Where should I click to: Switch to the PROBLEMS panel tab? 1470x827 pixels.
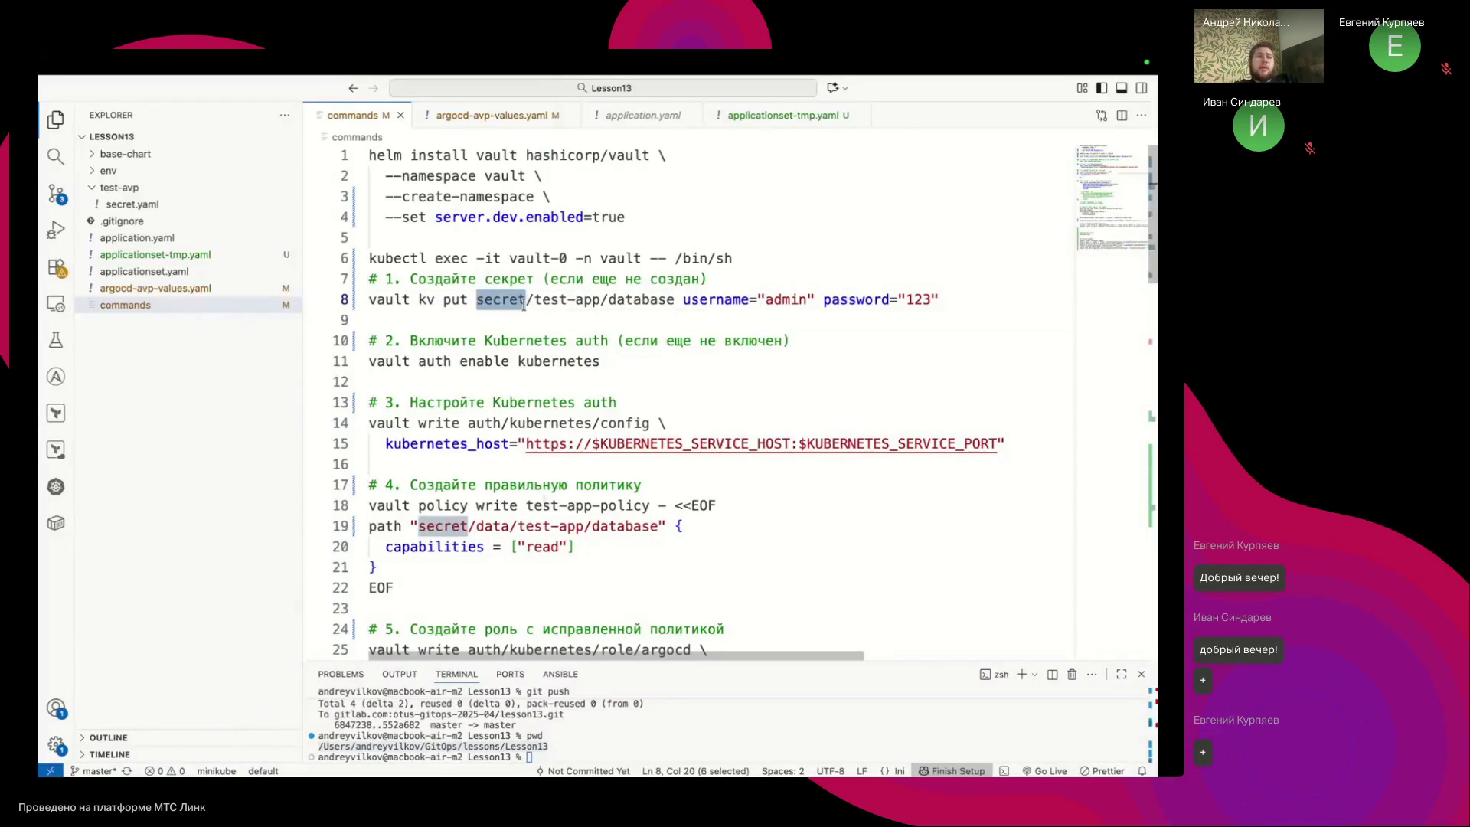[341, 674]
